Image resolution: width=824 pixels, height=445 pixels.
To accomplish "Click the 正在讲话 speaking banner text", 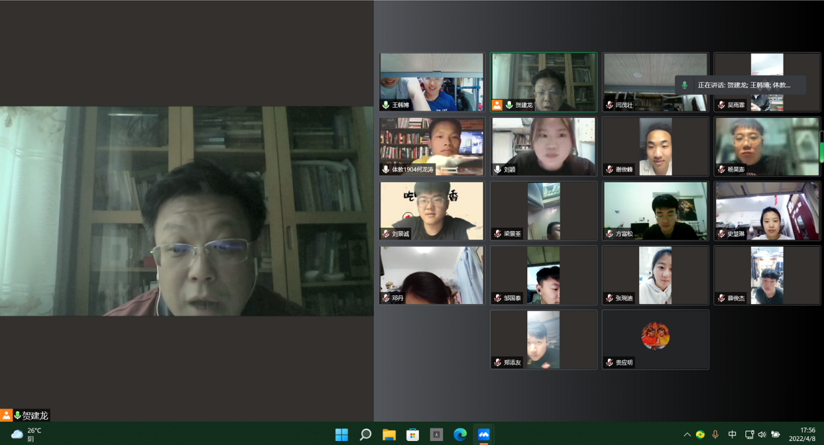I will 744,85.
